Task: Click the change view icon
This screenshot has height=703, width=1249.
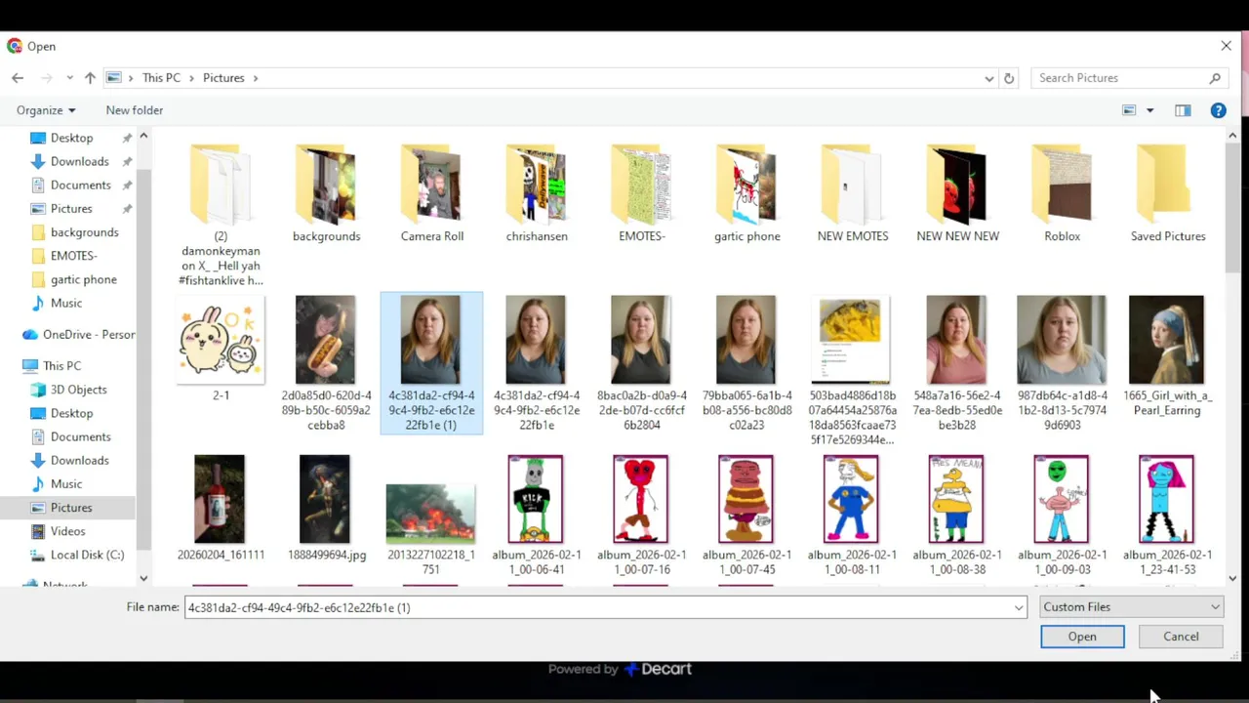Action: coord(1129,110)
